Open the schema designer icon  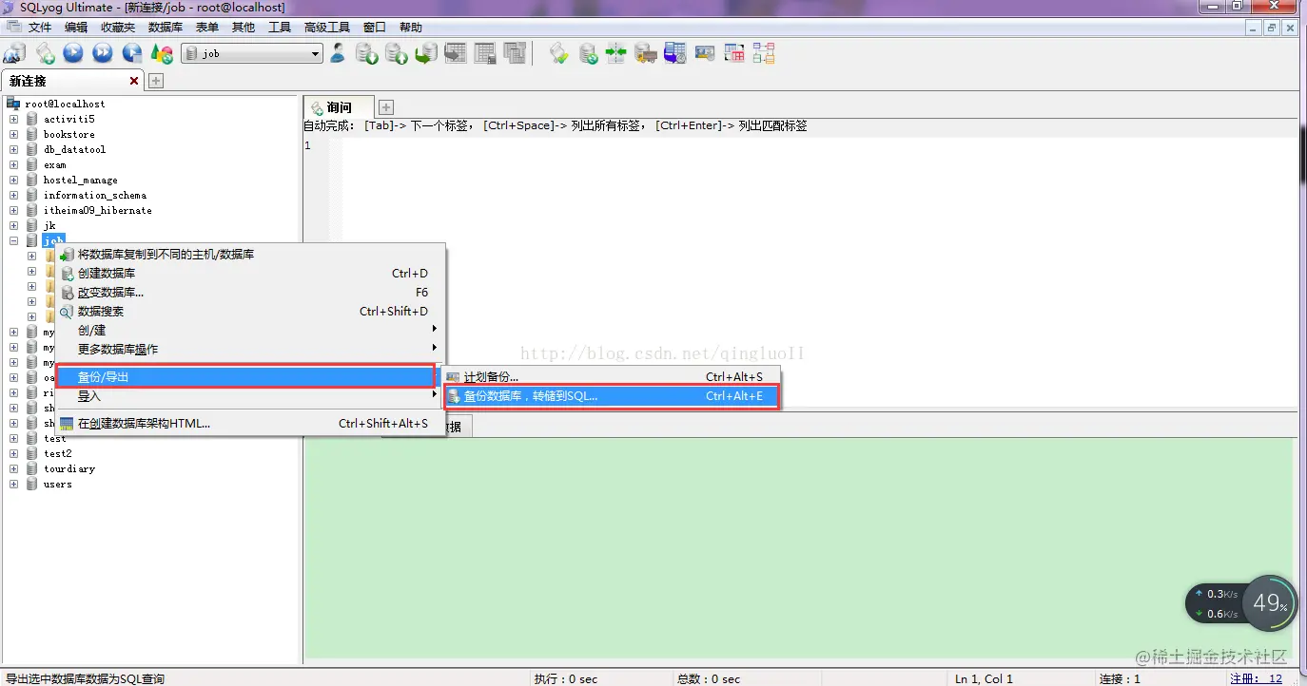click(x=734, y=53)
